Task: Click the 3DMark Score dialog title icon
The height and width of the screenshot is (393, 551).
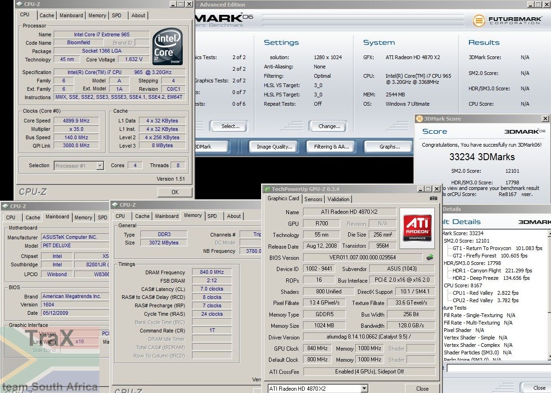Action: (x=419, y=119)
